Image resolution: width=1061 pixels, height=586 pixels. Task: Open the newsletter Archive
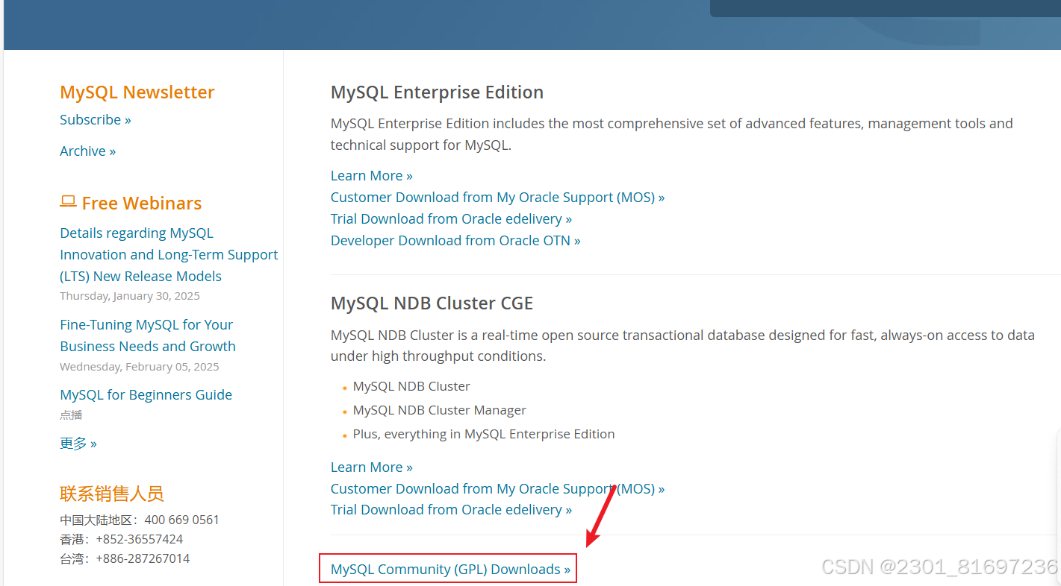click(82, 151)
